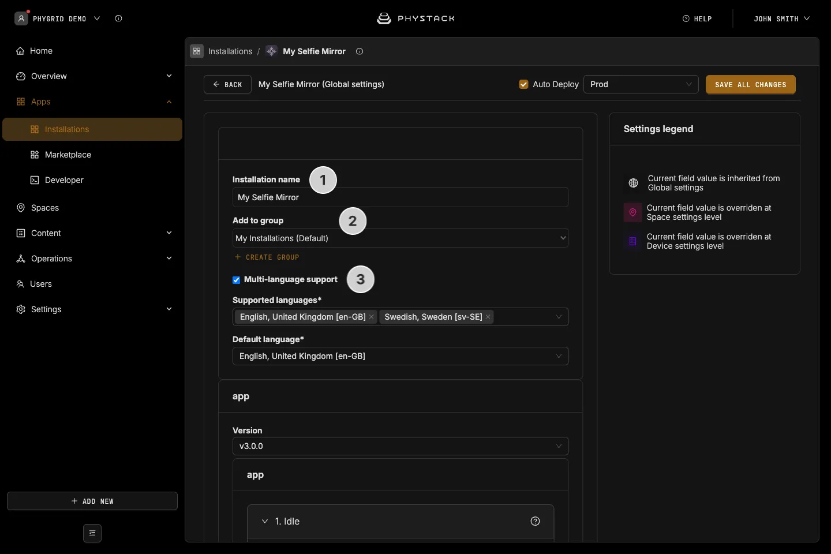Remove the Swedish [sv-SE] language tag

tap(488, 317)
